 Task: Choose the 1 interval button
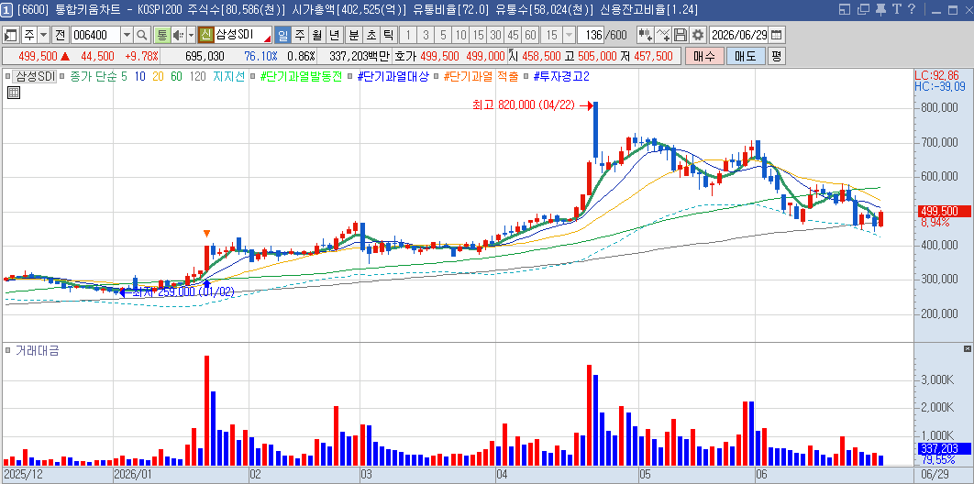coord(407,35)
